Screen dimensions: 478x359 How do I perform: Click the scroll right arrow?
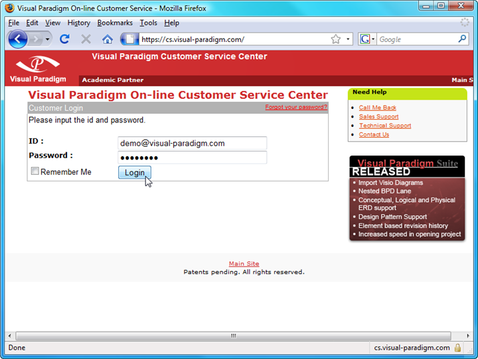click(x=468, y=336)
